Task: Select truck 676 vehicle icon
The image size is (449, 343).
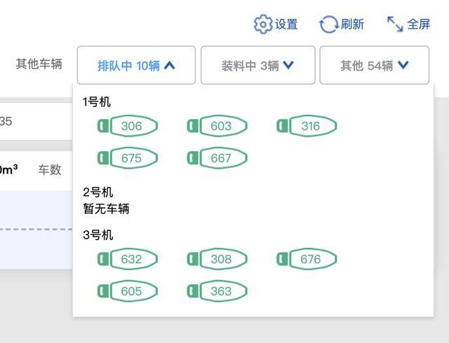Action: point(307,259)
